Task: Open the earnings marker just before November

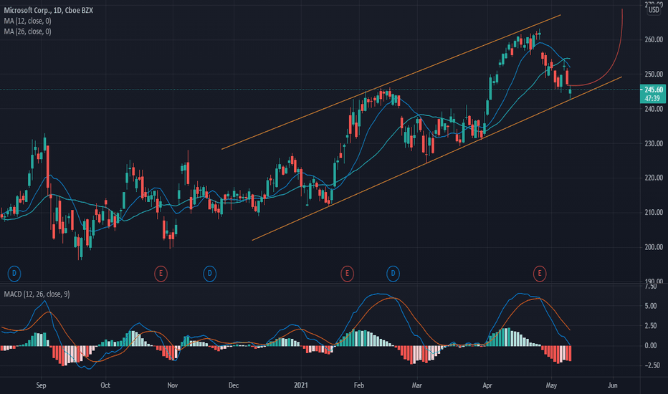Action: (161, 273)
